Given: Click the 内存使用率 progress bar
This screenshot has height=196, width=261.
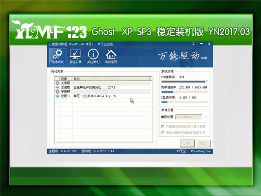Looking at the screenshot, I should (185, 92).
